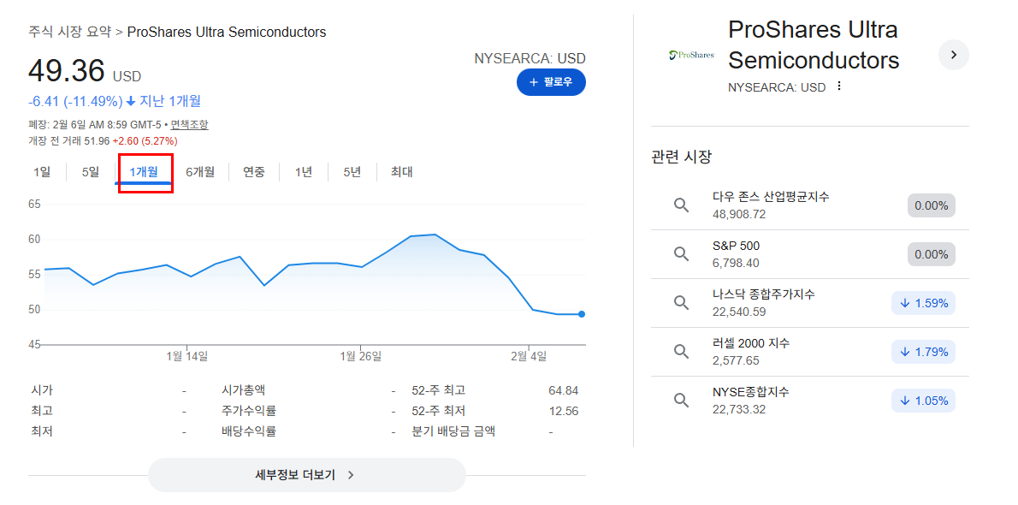
Task: Open the 러셀 2000 지수 market row
Action: [x=809, y=352]
